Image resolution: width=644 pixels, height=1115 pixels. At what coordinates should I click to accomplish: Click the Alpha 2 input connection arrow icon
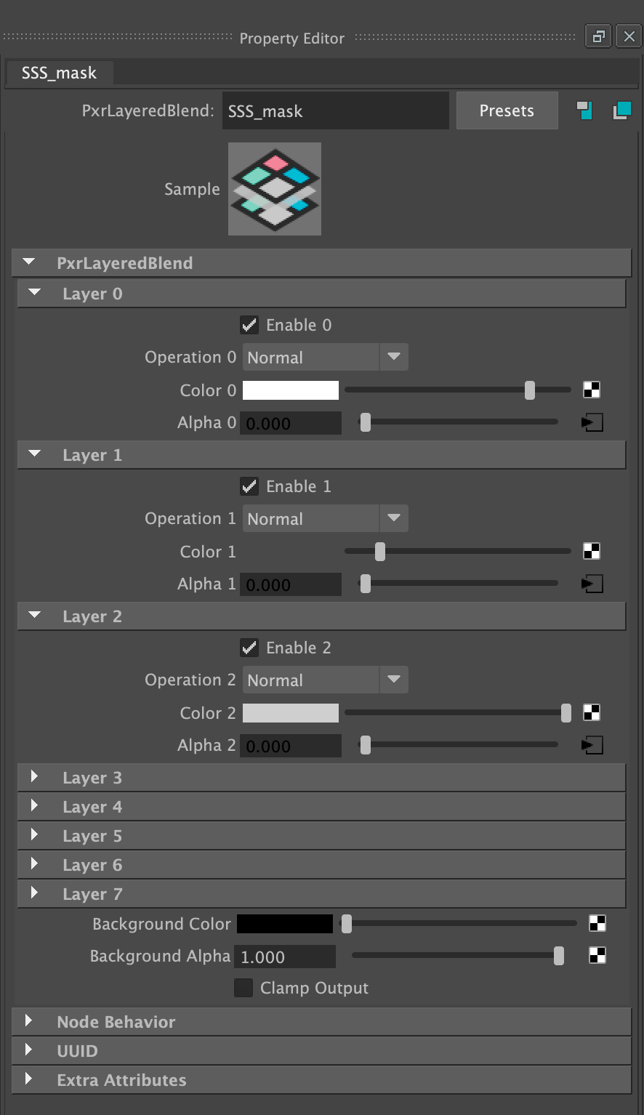tap(593, 745)
